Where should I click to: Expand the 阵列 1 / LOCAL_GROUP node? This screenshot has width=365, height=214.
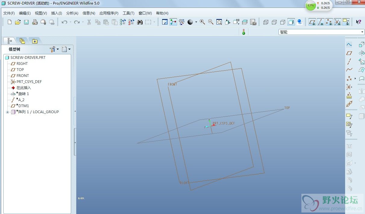[7, 112]
